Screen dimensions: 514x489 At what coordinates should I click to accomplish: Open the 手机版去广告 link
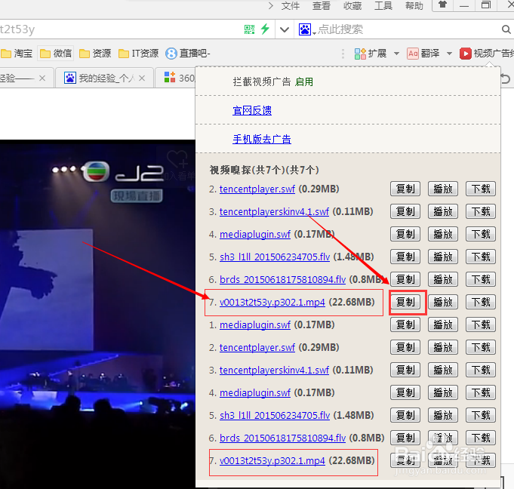(262, 139)
